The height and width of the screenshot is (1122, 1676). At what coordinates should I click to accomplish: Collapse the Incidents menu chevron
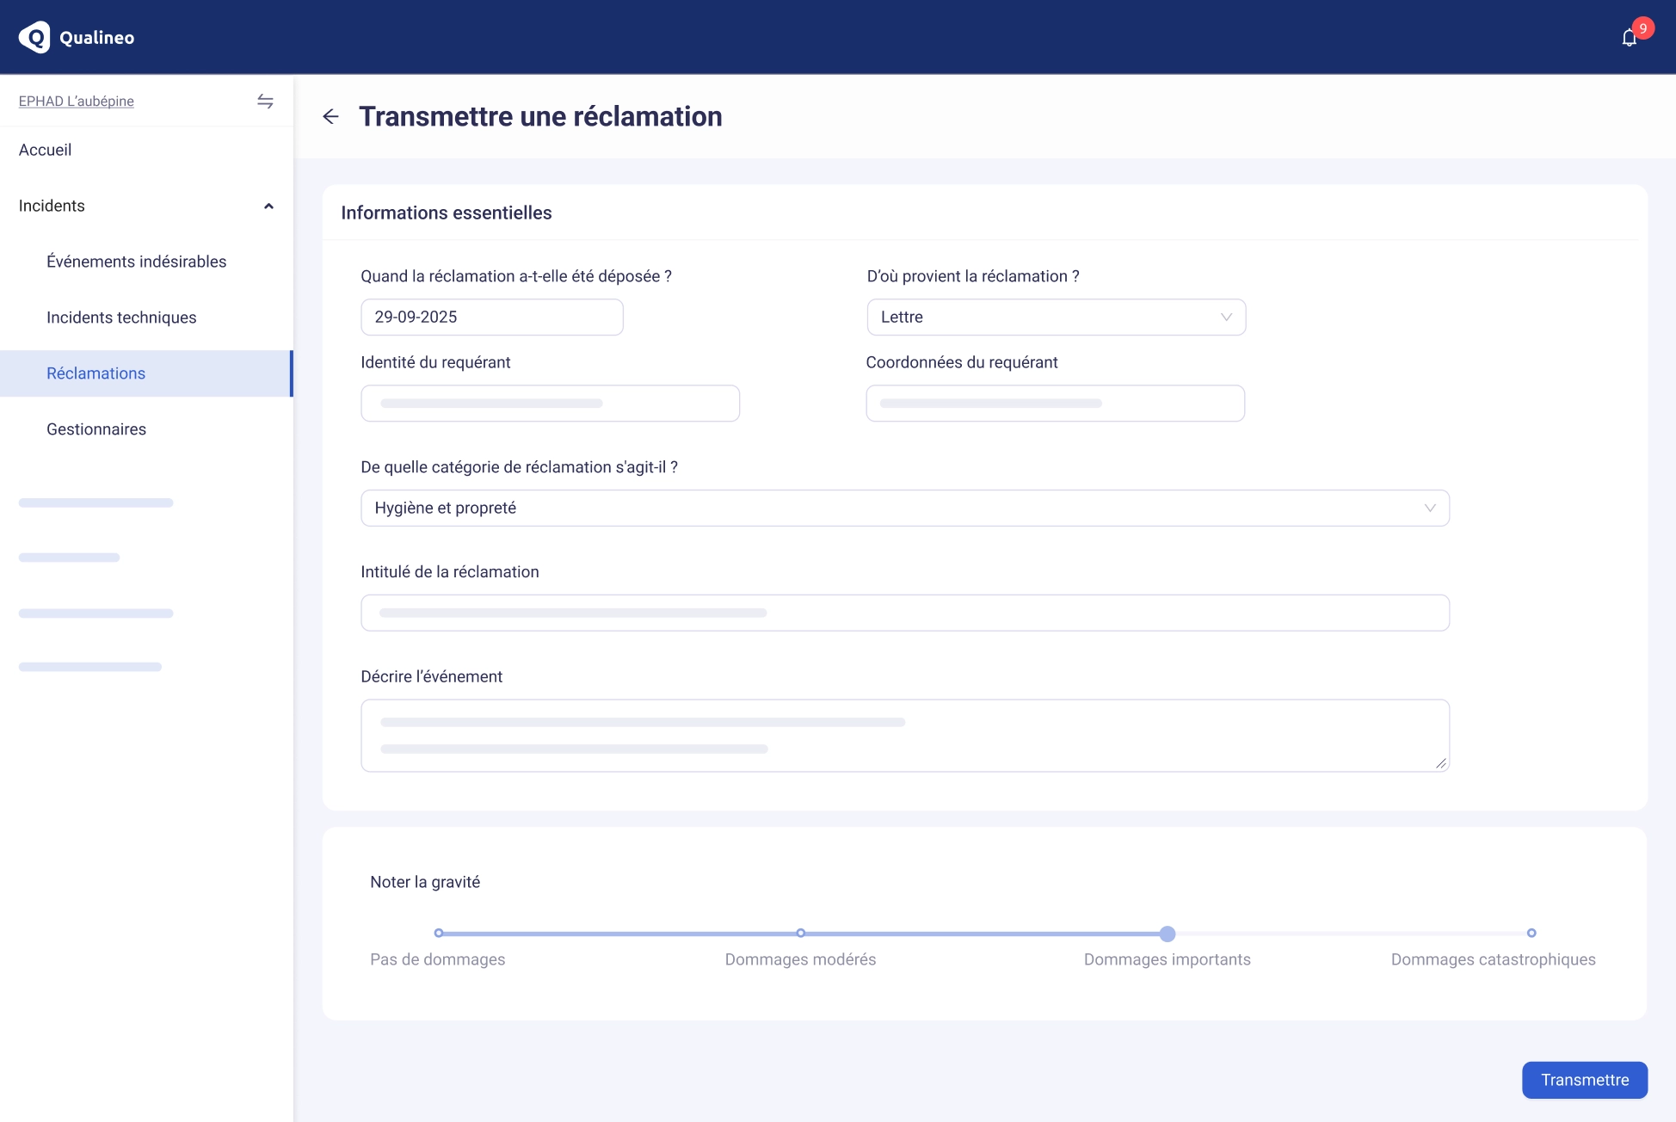click(268, 207)
